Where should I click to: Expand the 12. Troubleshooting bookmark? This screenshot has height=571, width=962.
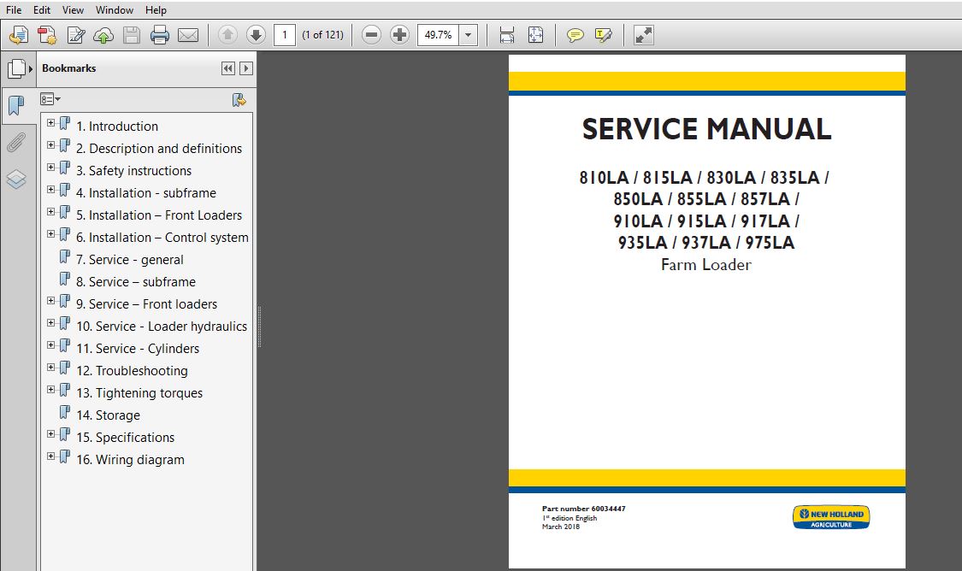point(51,368)
